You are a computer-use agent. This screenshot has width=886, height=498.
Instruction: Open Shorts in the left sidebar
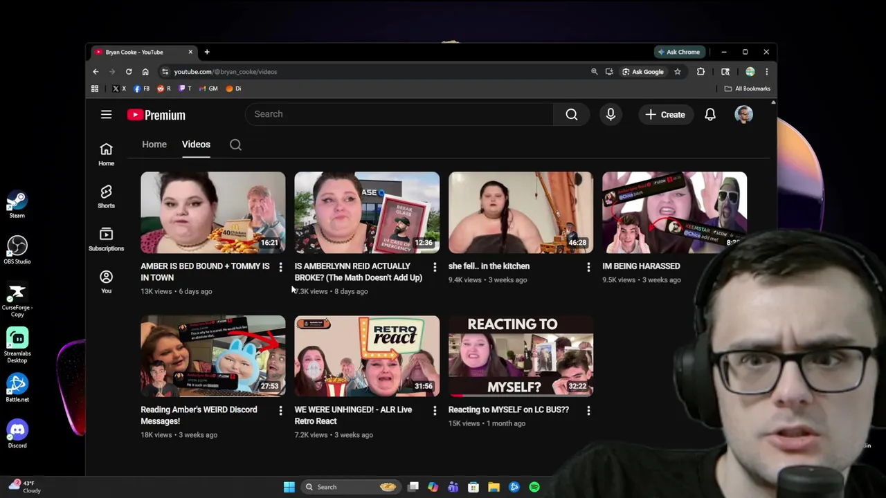pos(106,196)
